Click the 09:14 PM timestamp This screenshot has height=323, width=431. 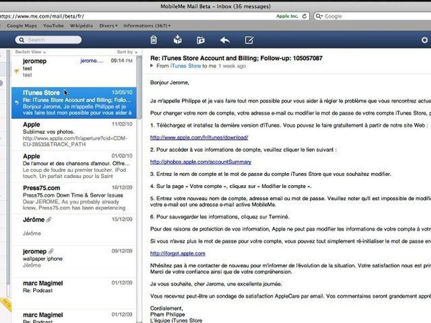(x=122, y=61)
